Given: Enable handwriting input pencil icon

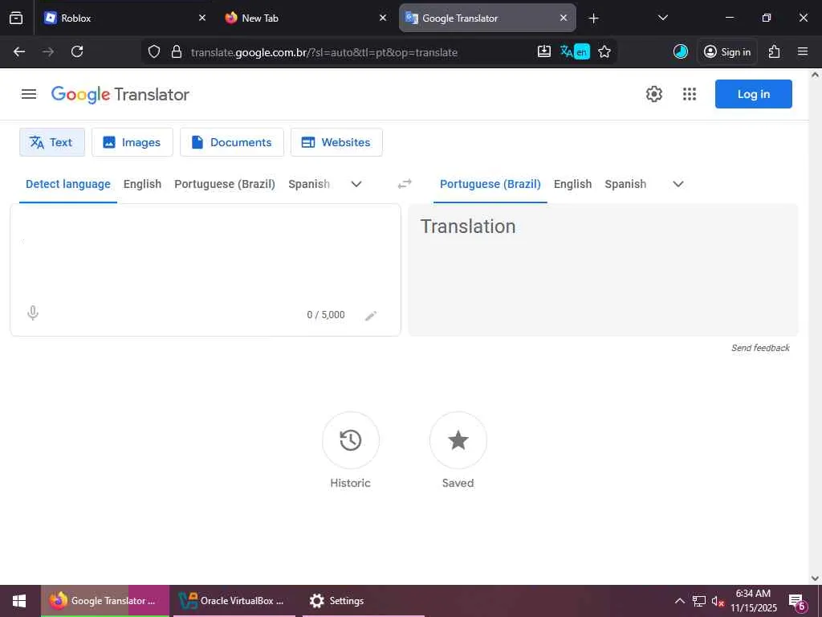Looking at the screenshot, I should (x=371, y=315).
